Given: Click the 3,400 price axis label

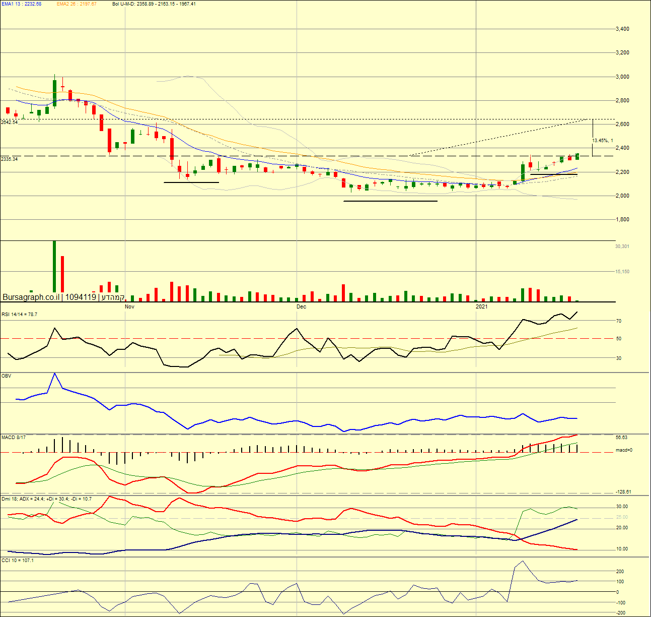Looking at the screenshot, I should pyautogui.click(x=622, y=29).
